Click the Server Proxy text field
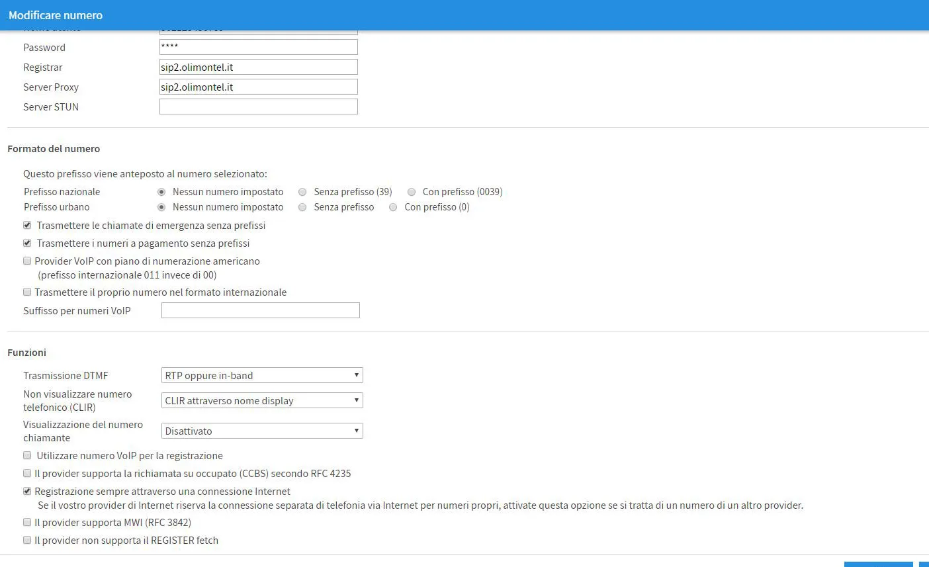The height and width of the screenshot is (567, 929). click(258, 87)
